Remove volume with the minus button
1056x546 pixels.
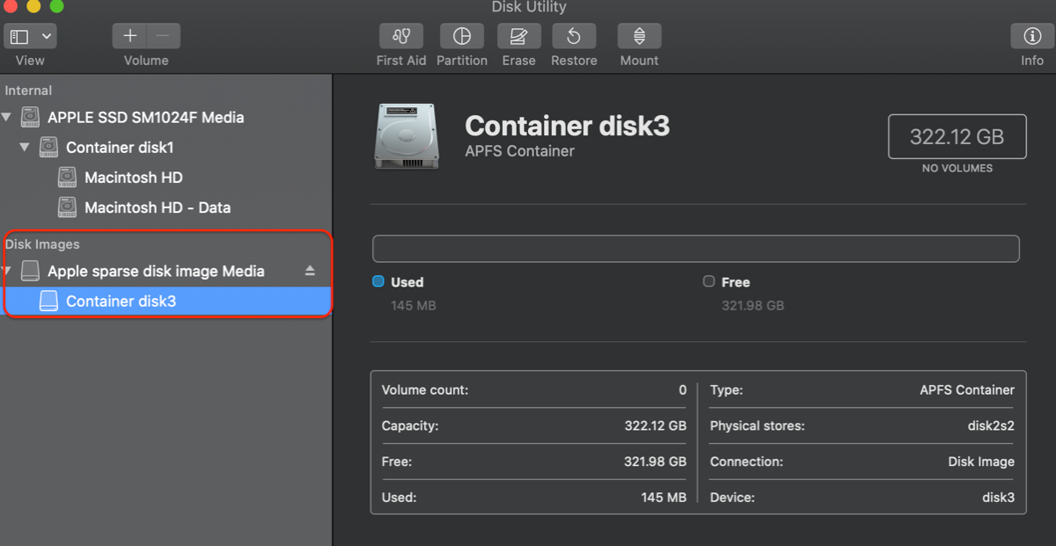163,36
